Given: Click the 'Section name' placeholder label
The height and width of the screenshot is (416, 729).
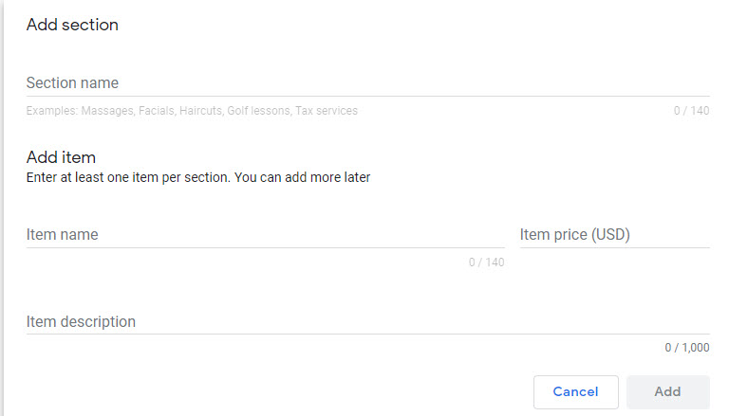Looking at the screenshot, I should pos(72,82).
